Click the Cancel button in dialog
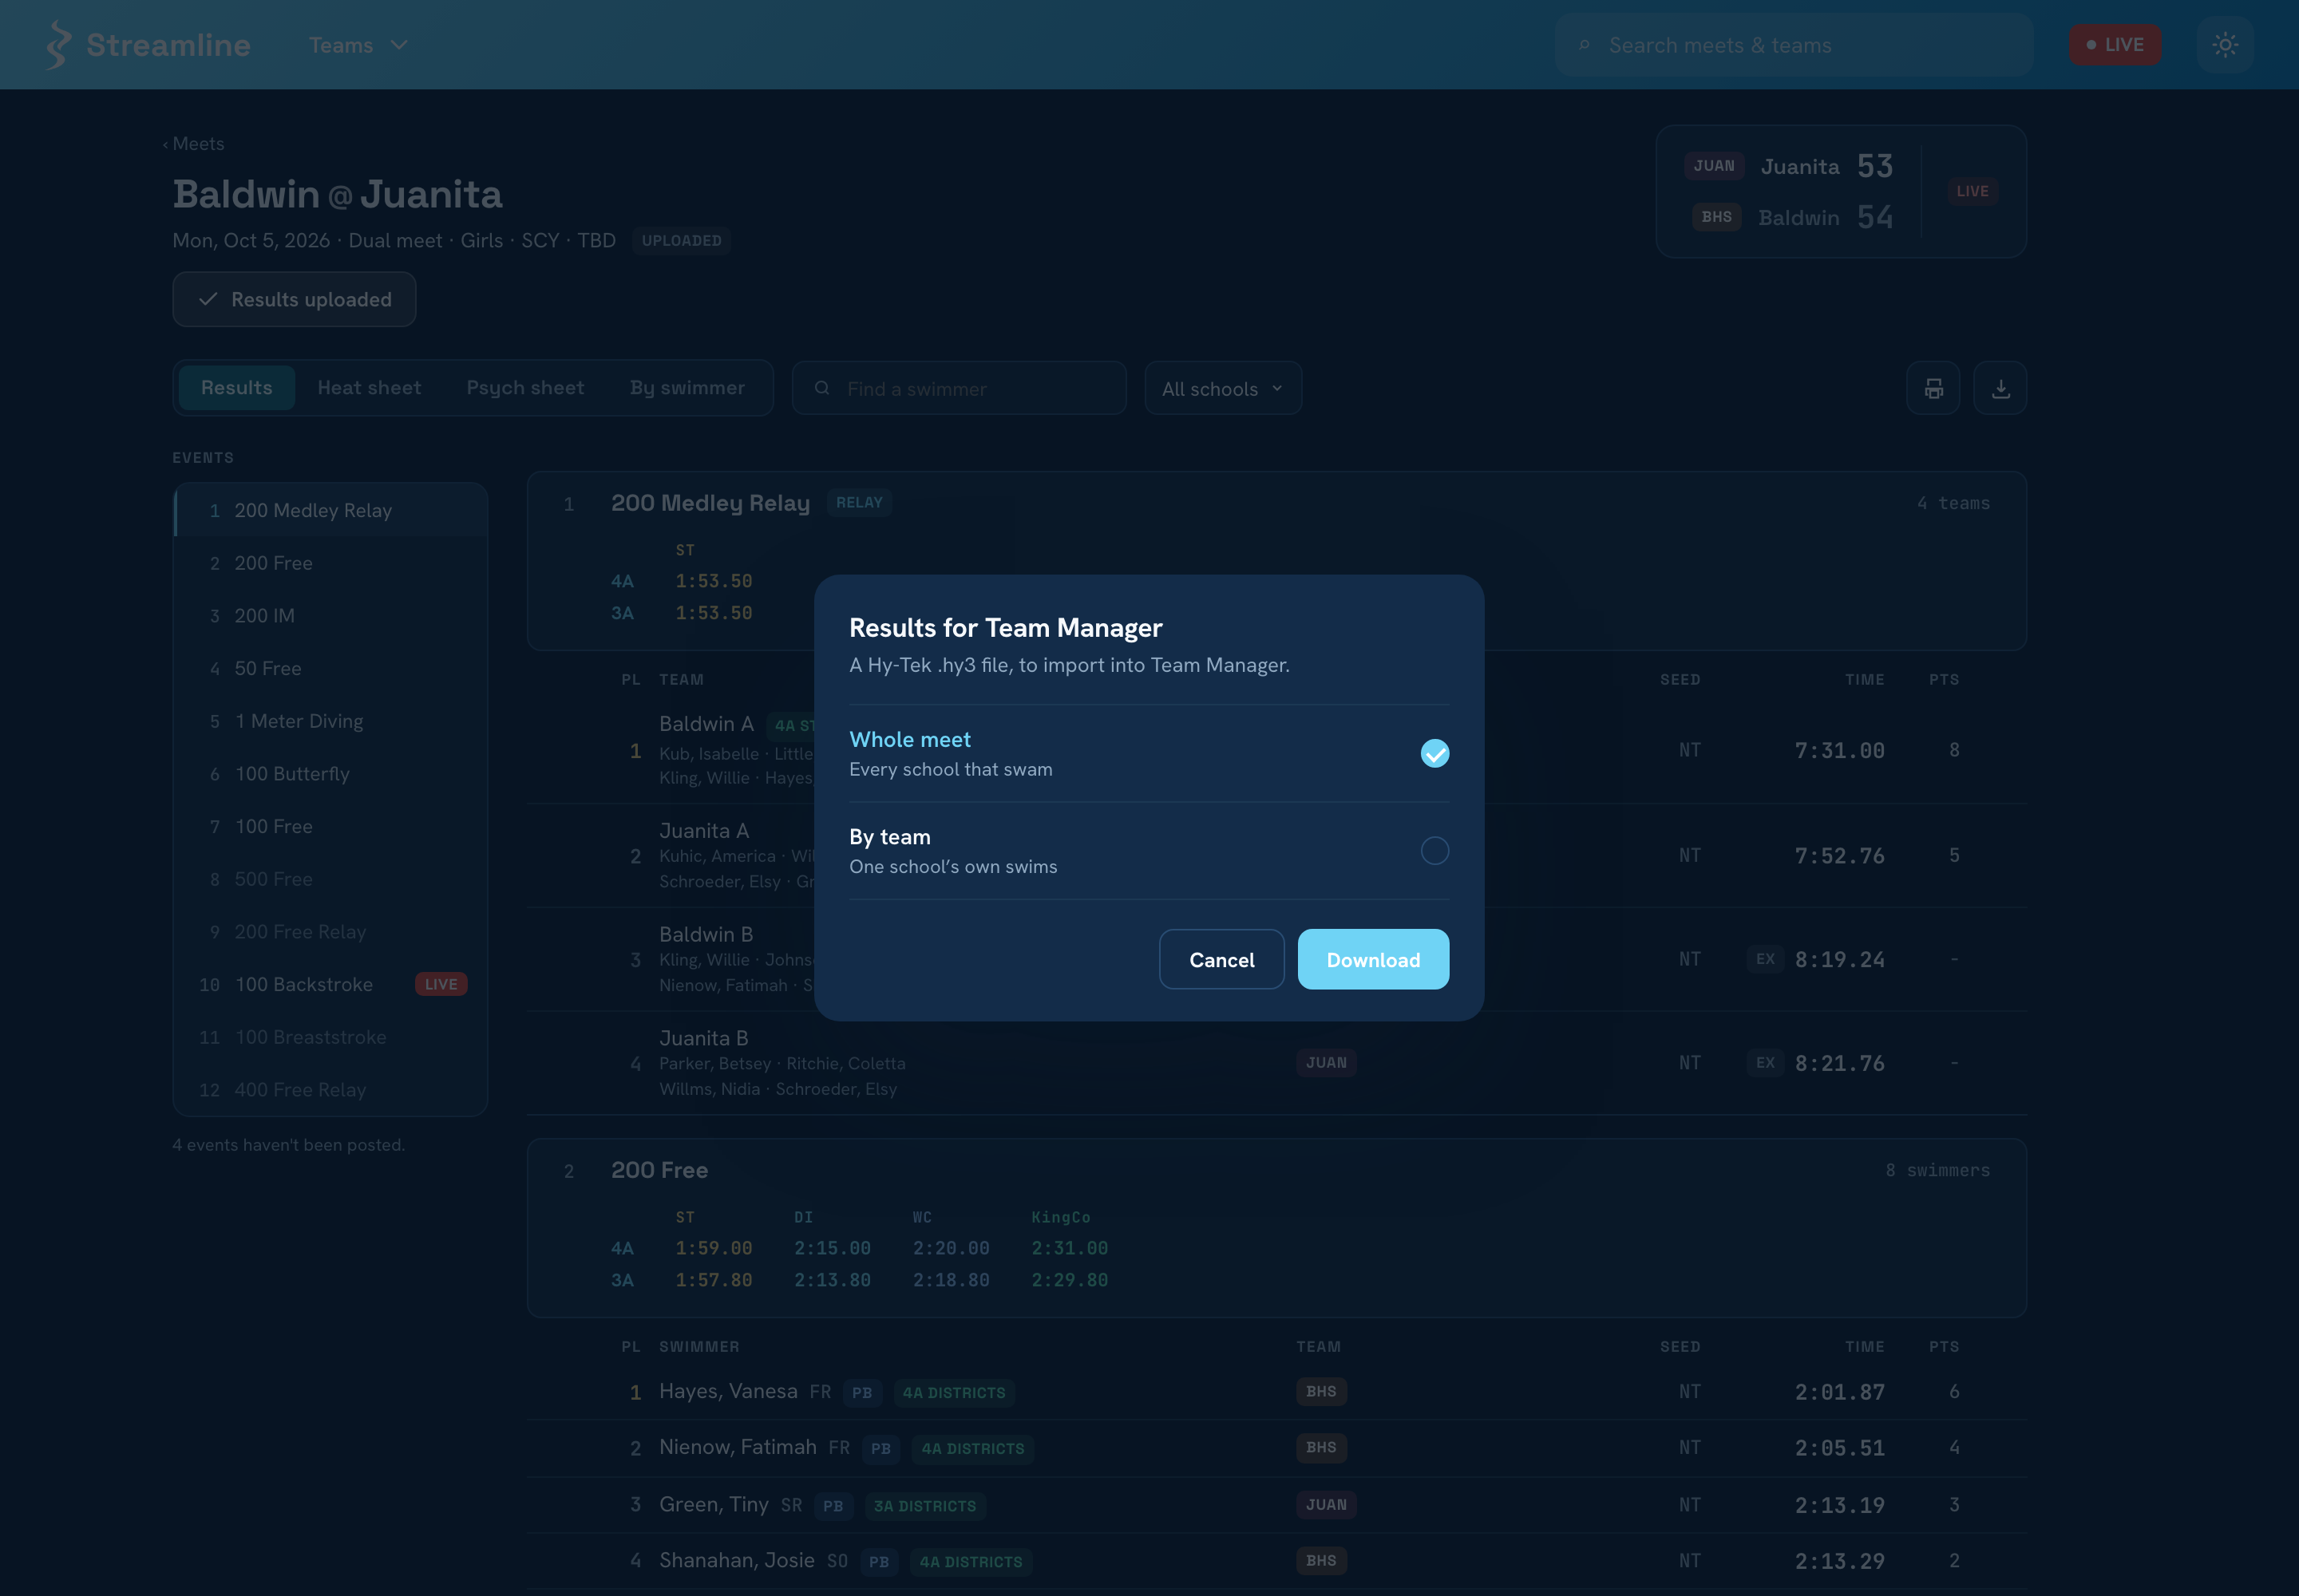Viewport: 2299px width, 1596px height. pos(1221,959)
